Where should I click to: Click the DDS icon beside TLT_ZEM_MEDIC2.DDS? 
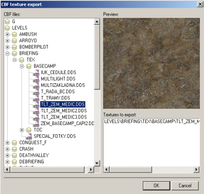tap(36, 111)
